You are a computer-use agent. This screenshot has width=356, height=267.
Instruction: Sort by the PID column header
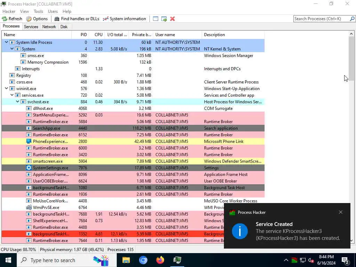(x=80, y=35)
